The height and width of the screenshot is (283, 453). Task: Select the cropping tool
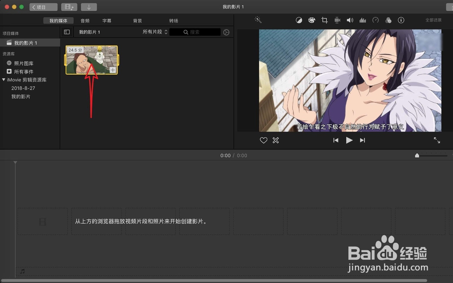(324, 20)
